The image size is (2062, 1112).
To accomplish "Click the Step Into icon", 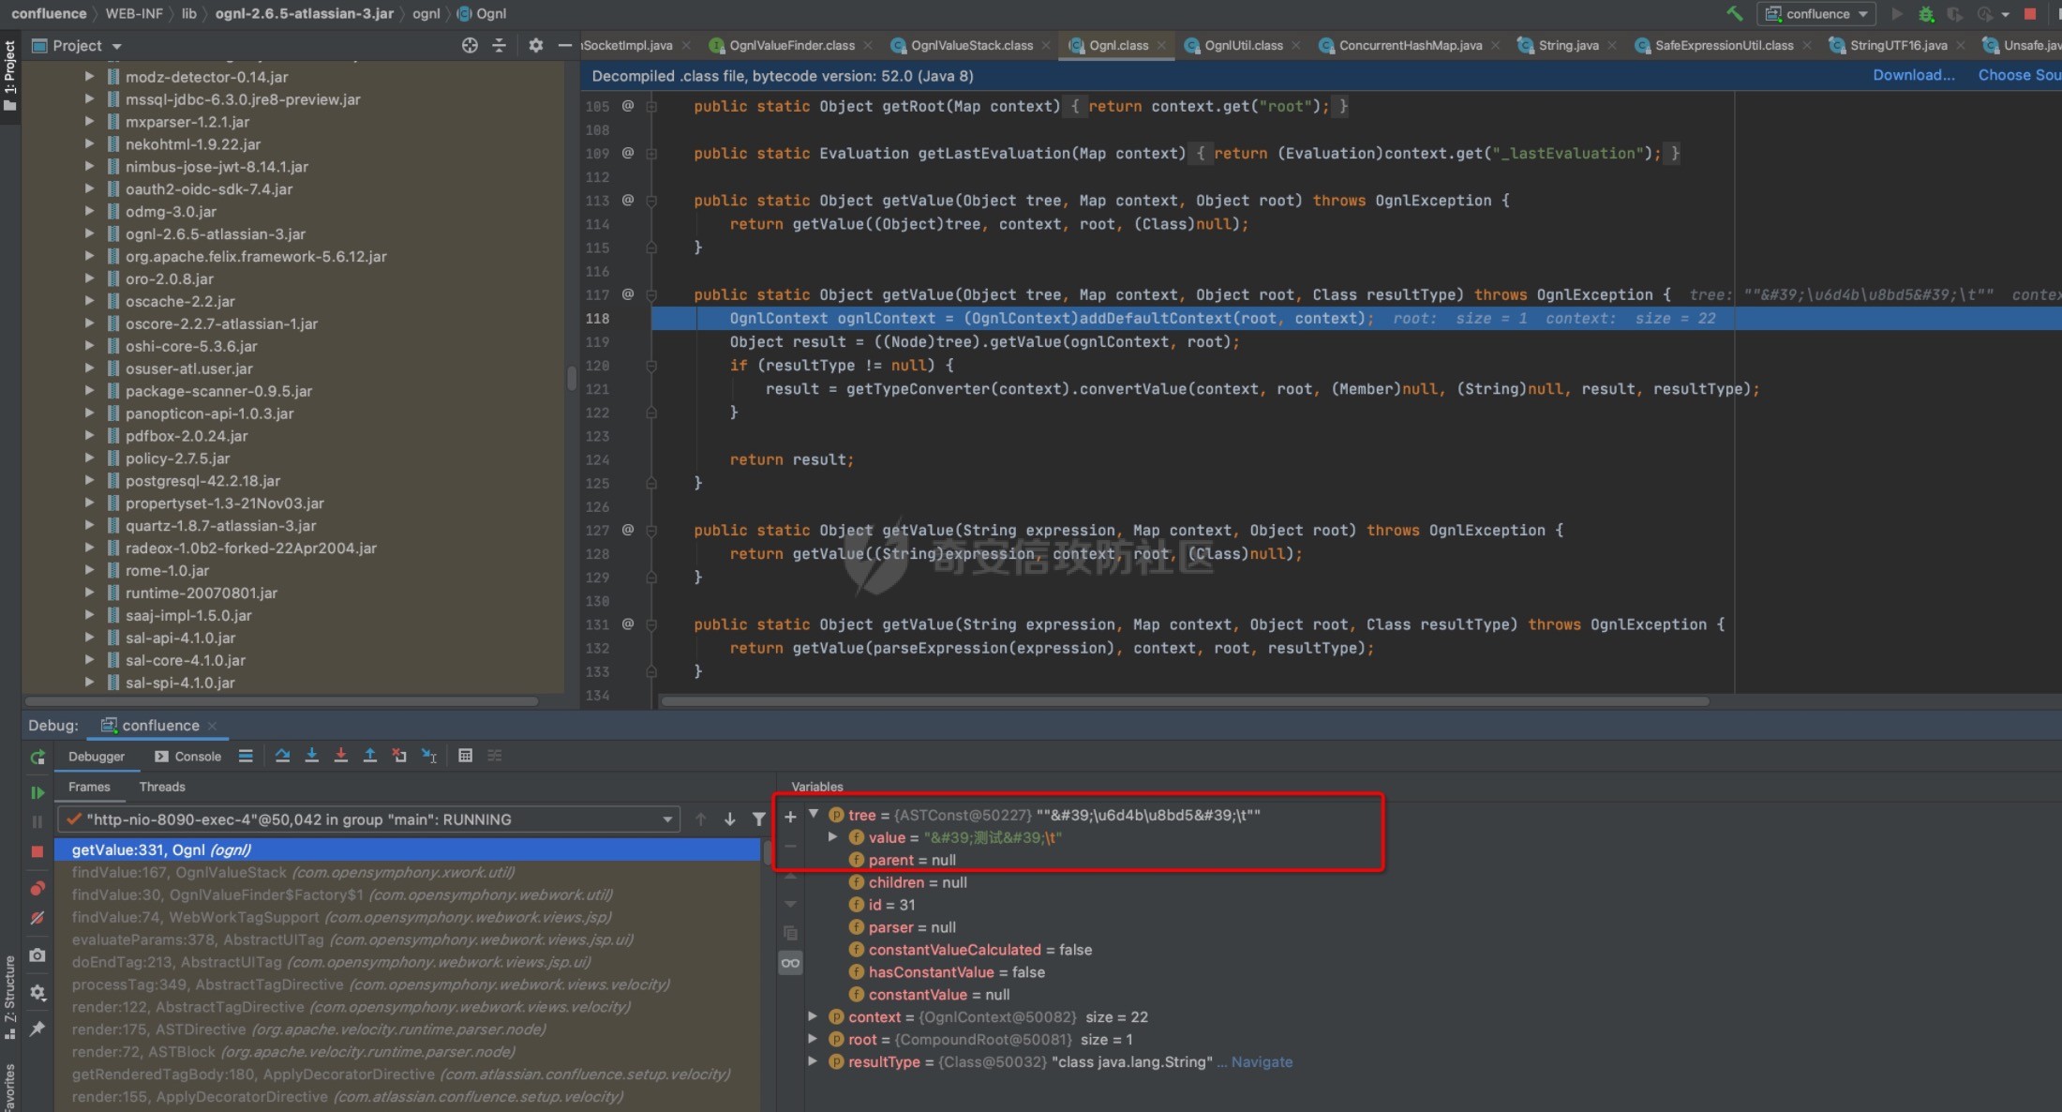I will coord(312,756).
